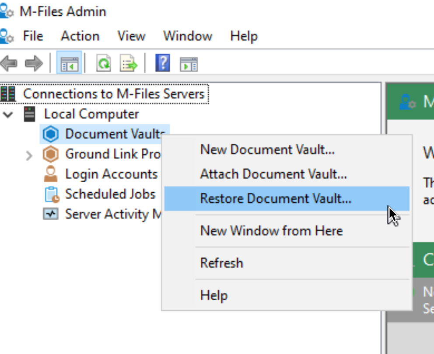The height and width of the screenshot is (354, 434).
Task: Select the Ground Link Pro tree item
Action: pyautogui.click(x=113, y=154)
